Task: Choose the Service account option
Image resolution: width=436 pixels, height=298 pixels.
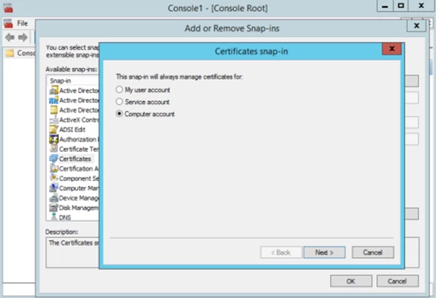Action: 119,102
